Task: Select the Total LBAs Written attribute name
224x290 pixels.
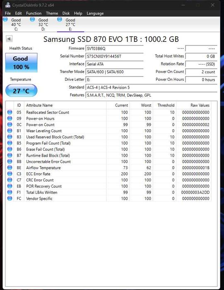Action: [x=41, y=192]
